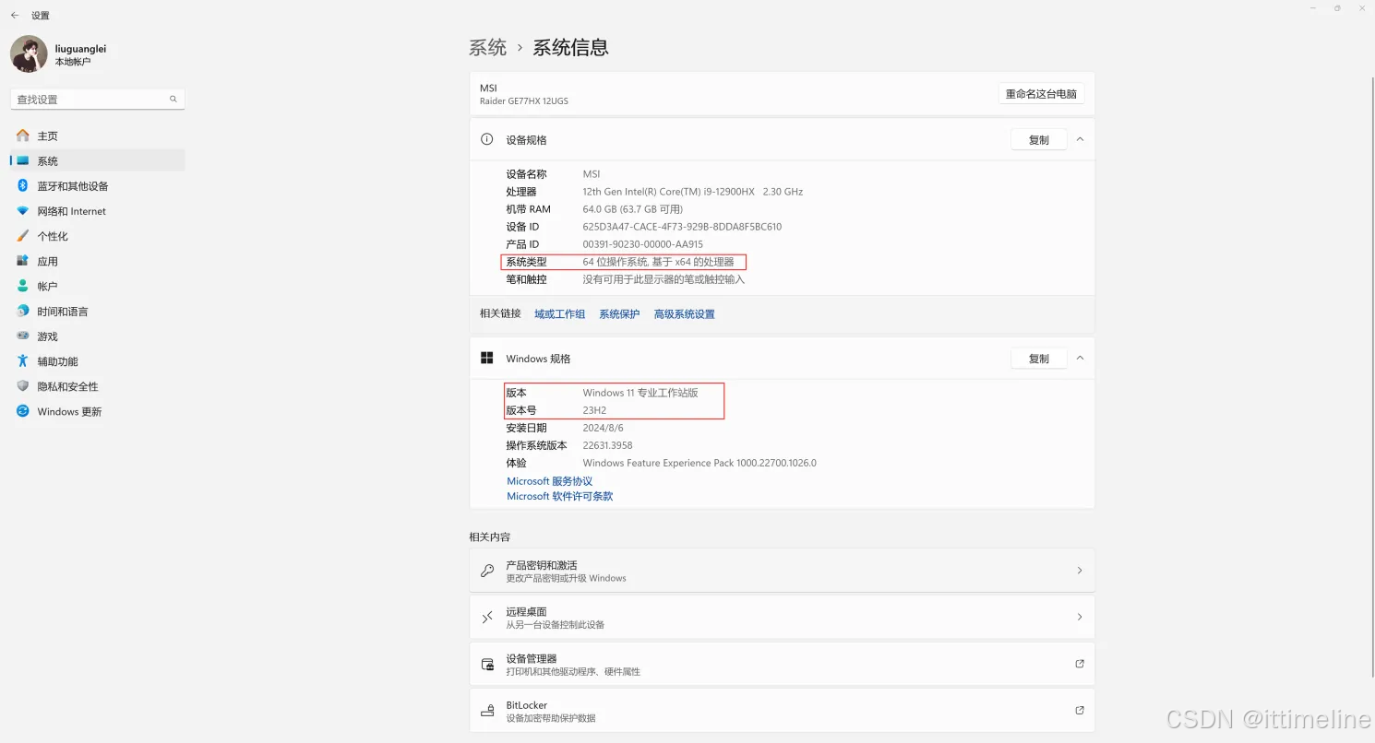Click the Windows 更新 sync icon

pyautogui.click(x=23, y=411)
